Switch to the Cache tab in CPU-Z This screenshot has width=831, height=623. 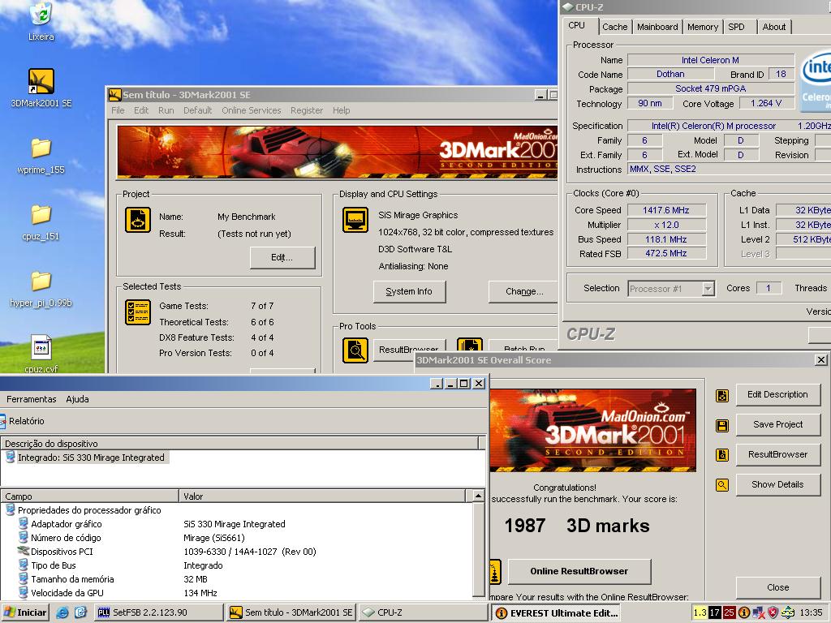click(x=615, y=27)
